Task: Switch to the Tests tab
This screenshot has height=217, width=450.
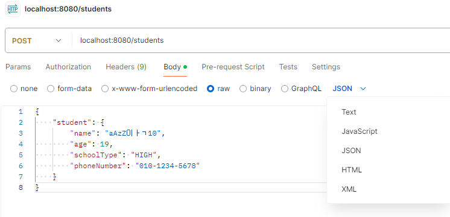Action: point(288,67)
